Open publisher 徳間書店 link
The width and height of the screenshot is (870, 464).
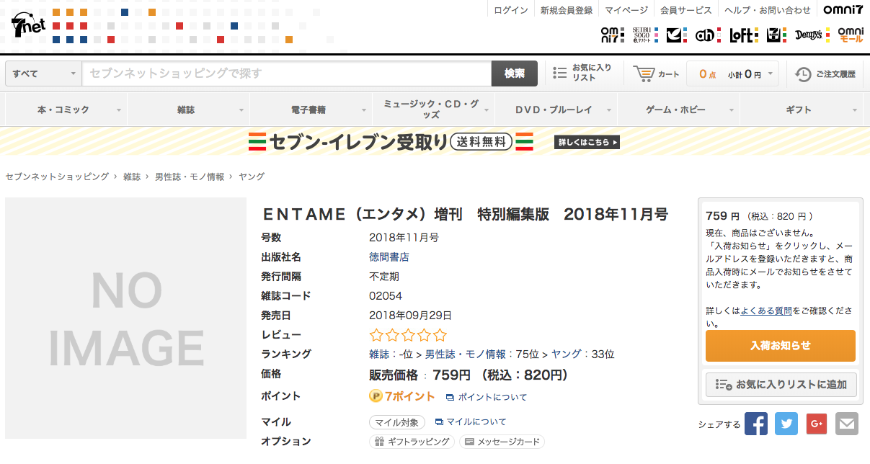tap(389, 257)
